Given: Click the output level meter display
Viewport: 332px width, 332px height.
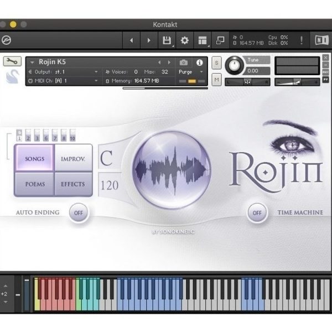Looking at the screenshot, I should click(297, 66).
